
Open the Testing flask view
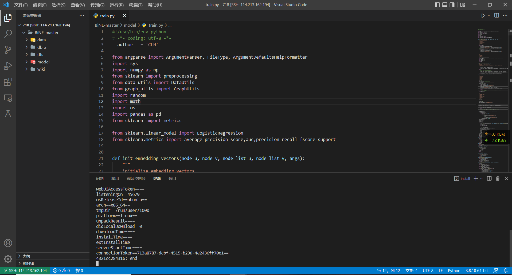[x=8, y=114]
